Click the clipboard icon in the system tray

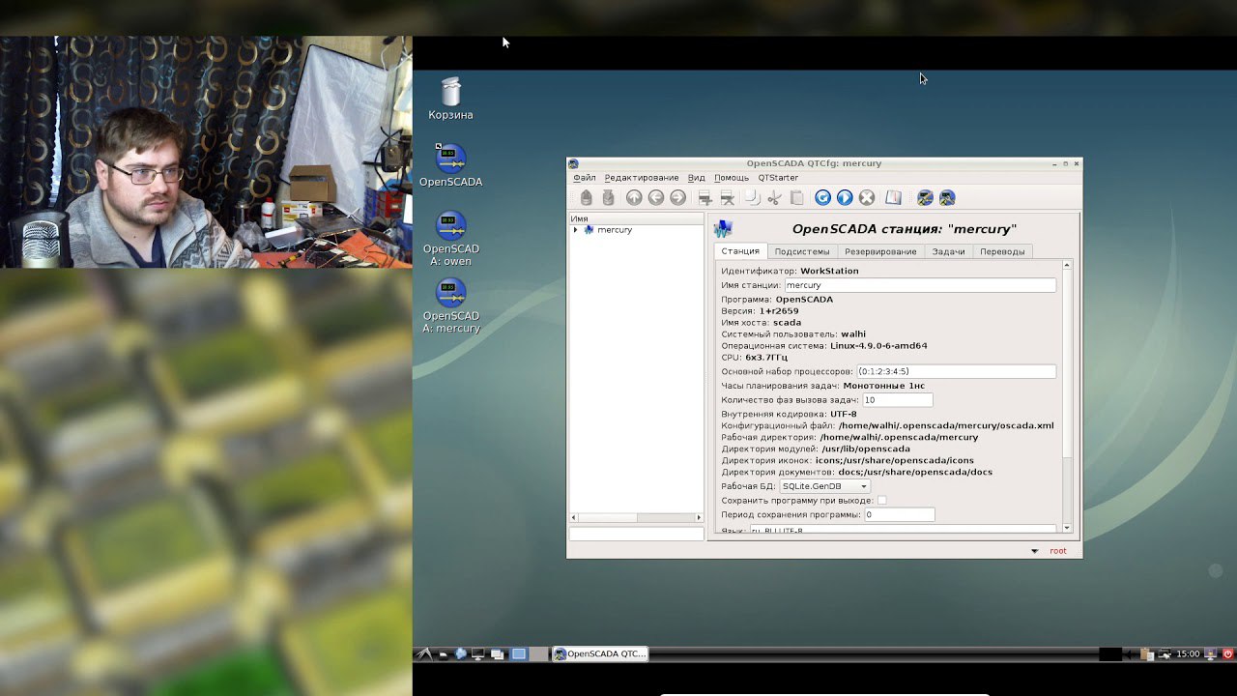[x=1148, y=654]
